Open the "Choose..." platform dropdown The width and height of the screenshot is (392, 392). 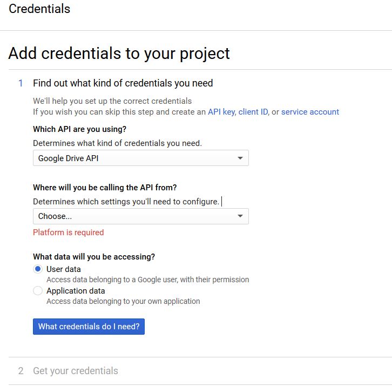click(x=140, y=216)
